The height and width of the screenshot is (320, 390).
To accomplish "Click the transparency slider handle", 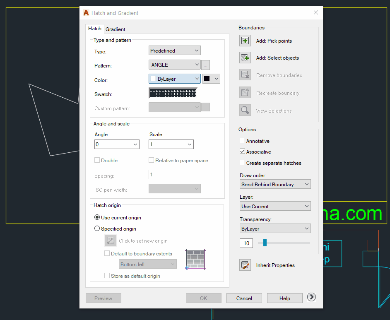I will click(x=265, y=243).
